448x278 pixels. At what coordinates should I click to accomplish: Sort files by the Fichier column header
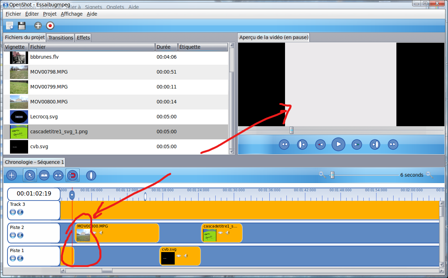(x=92, y=47)
